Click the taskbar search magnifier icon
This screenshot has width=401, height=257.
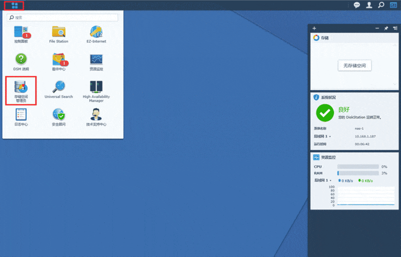pos(381,5)
